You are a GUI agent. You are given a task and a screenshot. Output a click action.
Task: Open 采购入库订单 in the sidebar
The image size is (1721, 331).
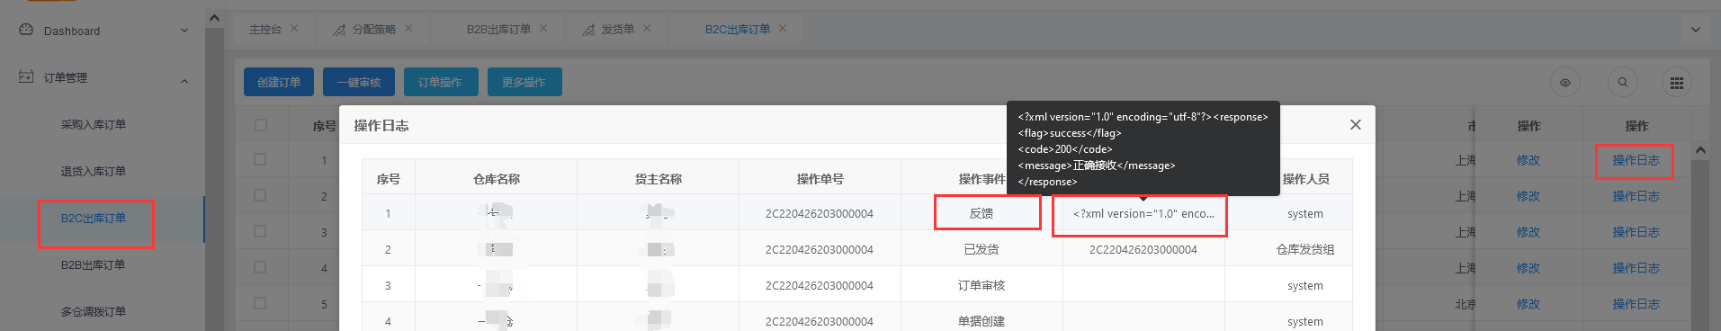click(x=94, y=124)
